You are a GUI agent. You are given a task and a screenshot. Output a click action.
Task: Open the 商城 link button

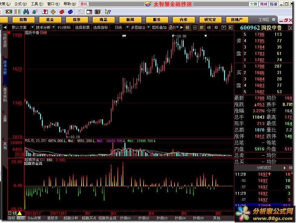(x=264, y=4)
